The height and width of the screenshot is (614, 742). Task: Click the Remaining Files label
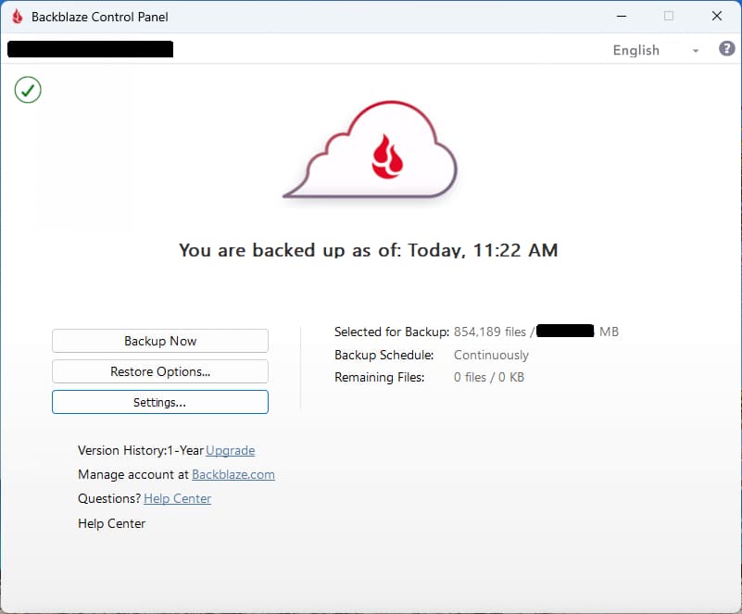tap(380, 378)
